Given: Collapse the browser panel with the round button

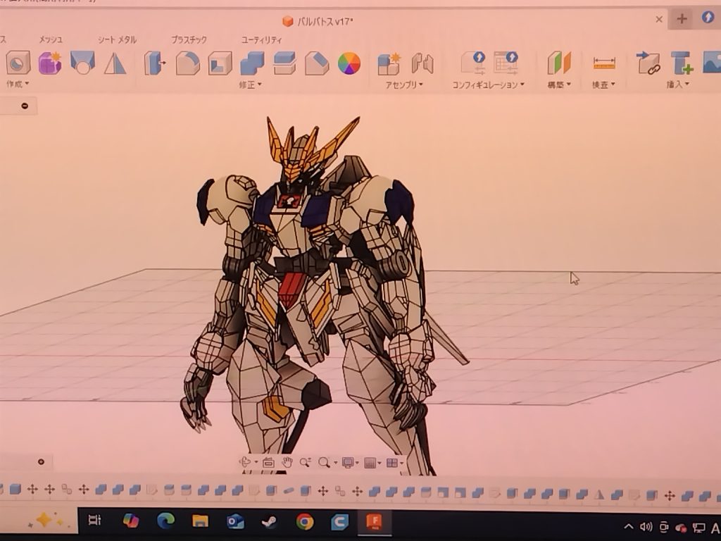Looking at the screenshot, I should (x=25, y=106).
